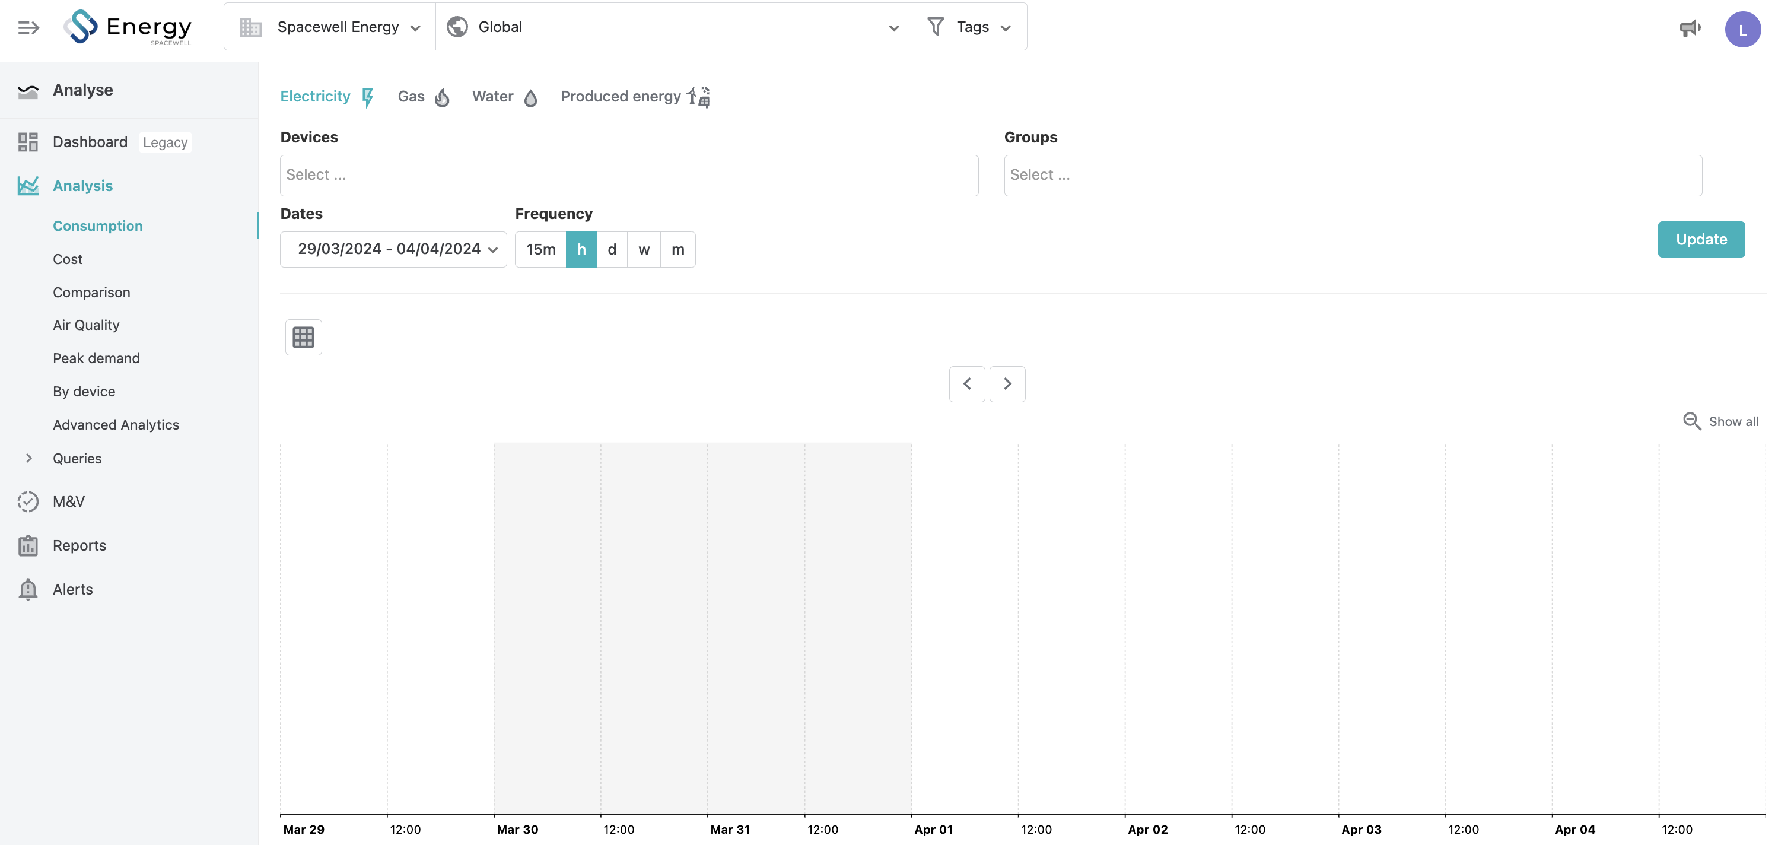
Task: Click the Produced energy turbine icon
Action: pos(699,97)
